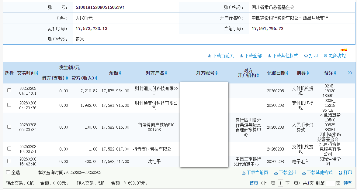Sort by 交易时间 arrows icon

[37, 73]
